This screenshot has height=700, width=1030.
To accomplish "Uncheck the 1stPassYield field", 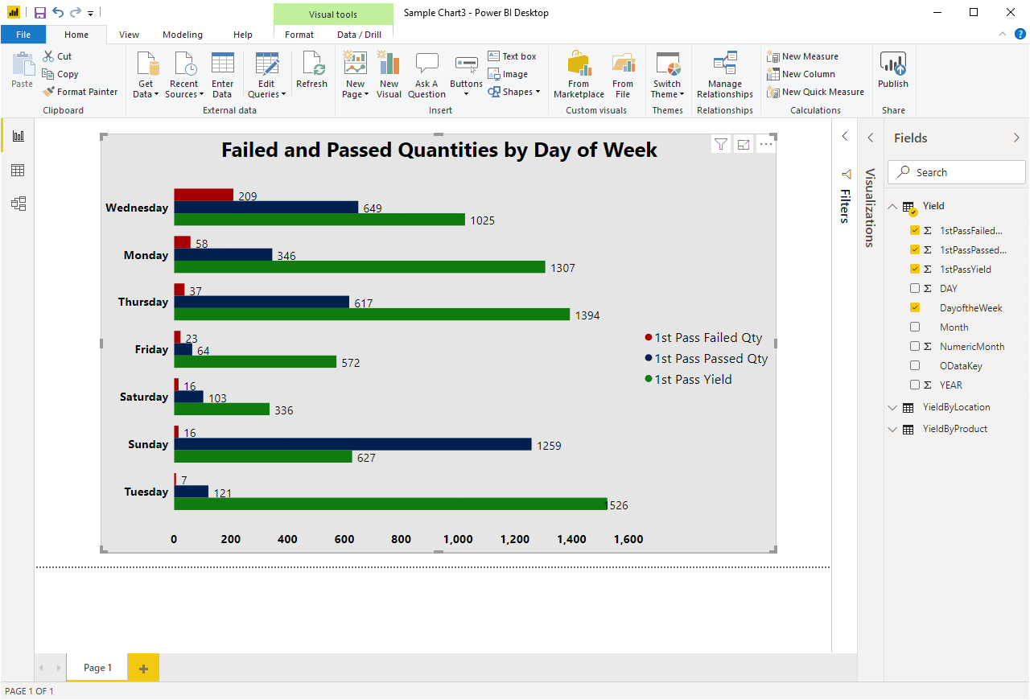I will (916, 269).
